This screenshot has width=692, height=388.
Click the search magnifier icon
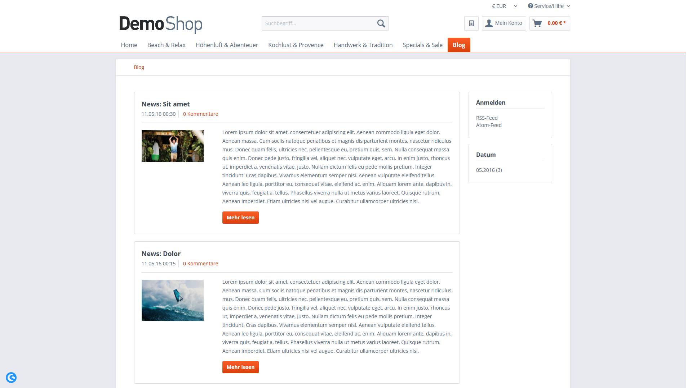tap(381, 23)
